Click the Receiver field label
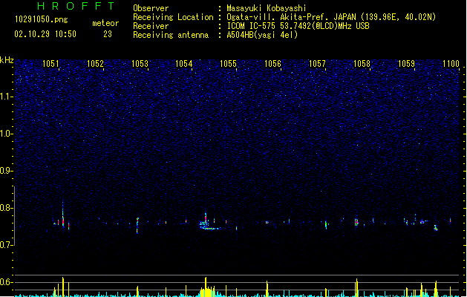This screenshot has height=297, width=467. coord(151,26)
